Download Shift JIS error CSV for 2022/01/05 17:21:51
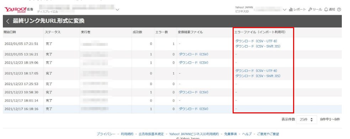The height and width of the screenshot is (139, 350). 258,46
